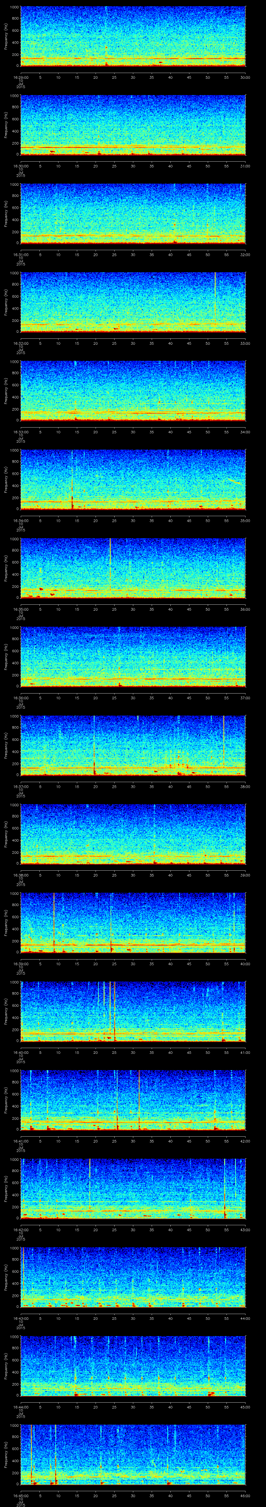
Task: Click the '16:31:00' start time label
Action: (21, 255)
